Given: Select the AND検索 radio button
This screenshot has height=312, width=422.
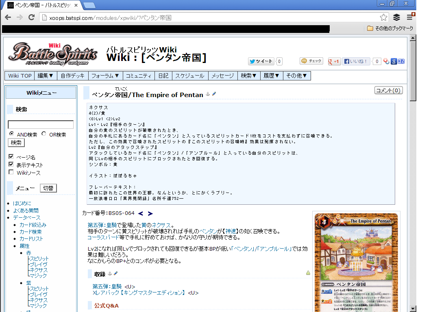Looking at the screenshot, I should pos(11,133).
